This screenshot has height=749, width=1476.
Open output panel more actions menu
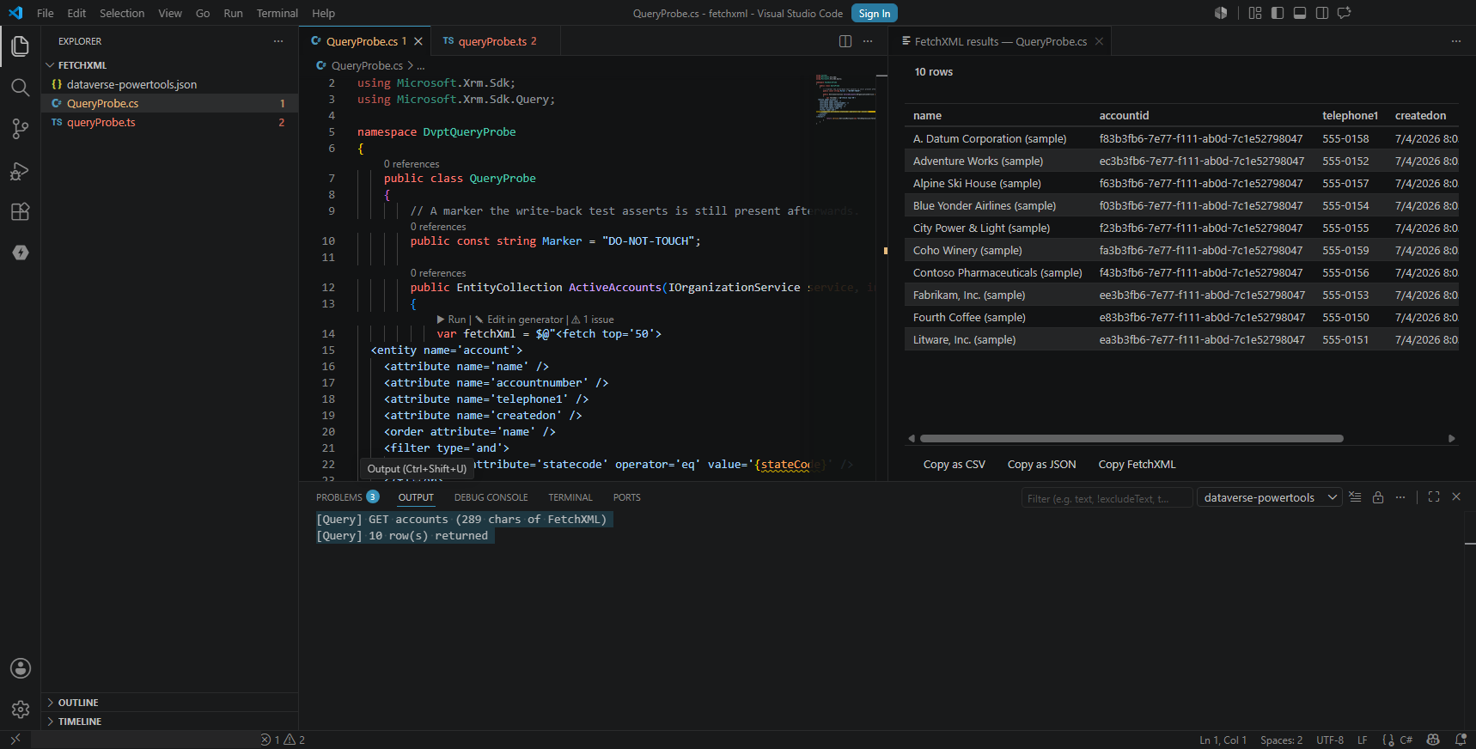tap(1400, 497)
